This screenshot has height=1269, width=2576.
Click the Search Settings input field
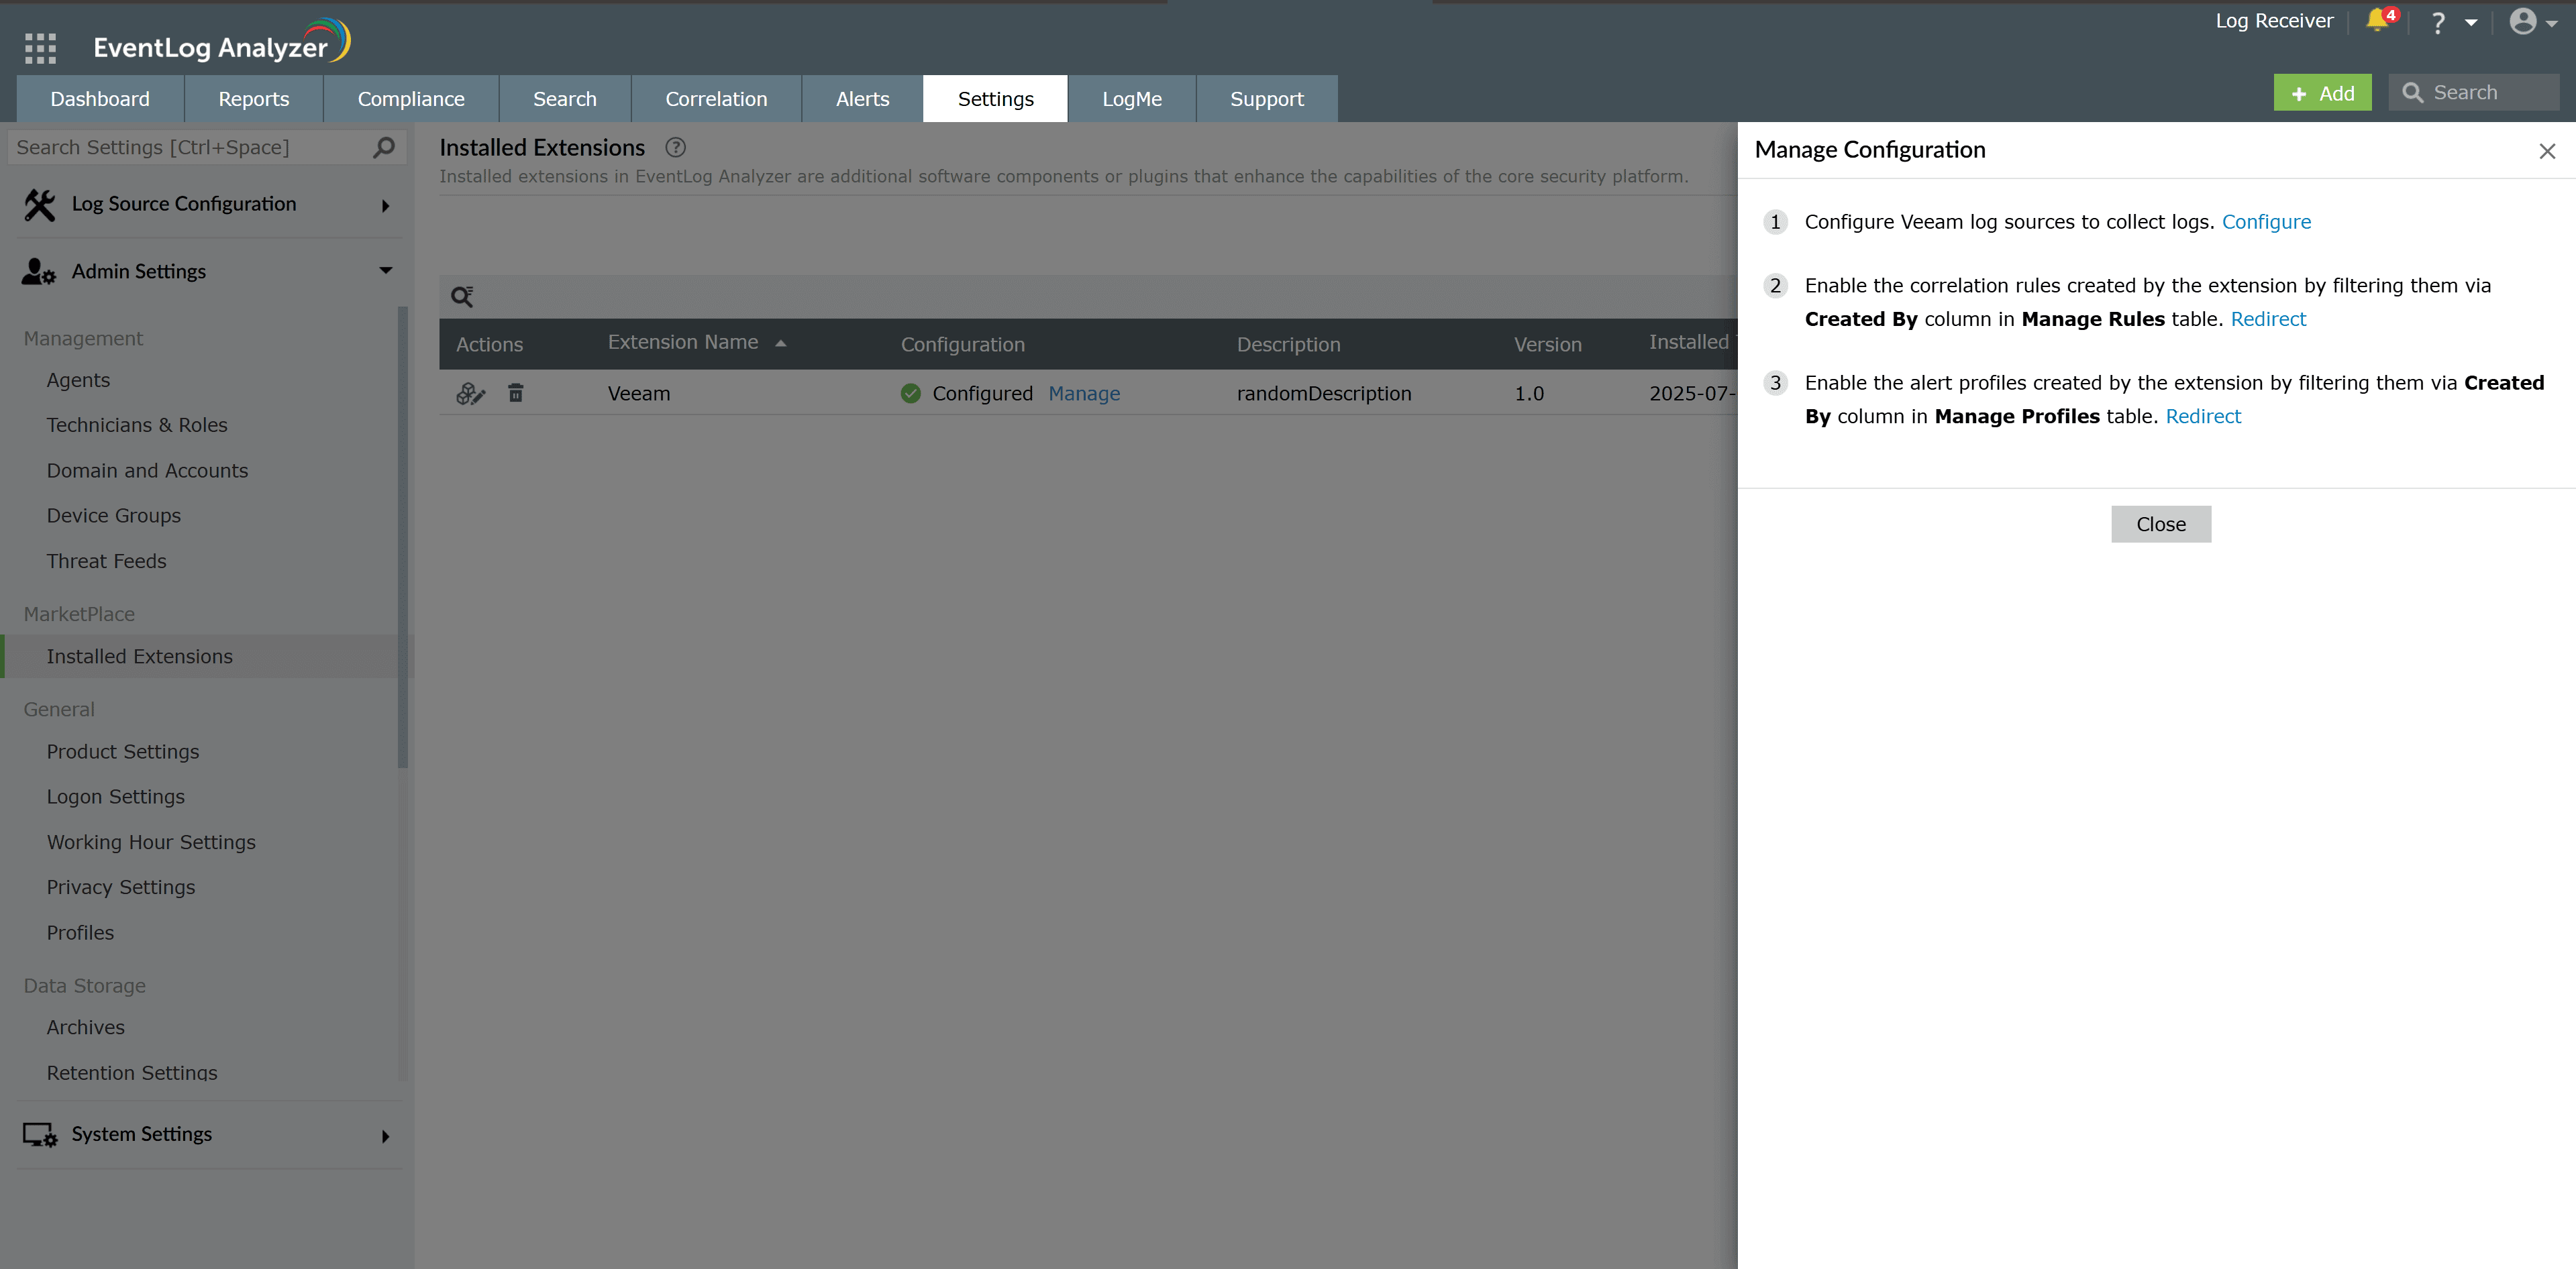(x=190, y=148)
